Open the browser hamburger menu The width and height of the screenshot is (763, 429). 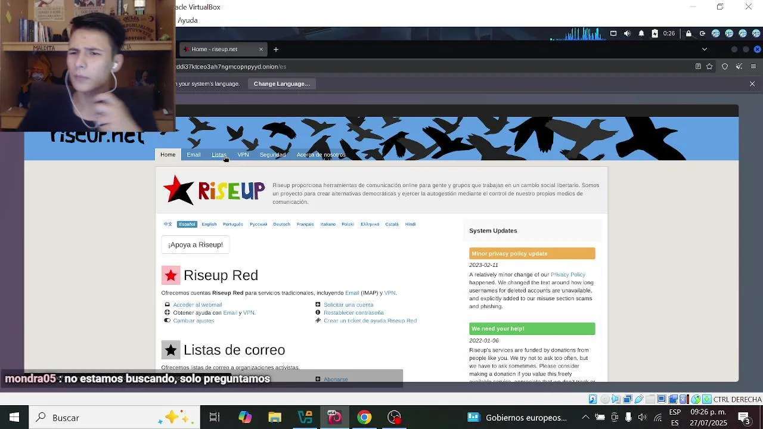point(753,67)
